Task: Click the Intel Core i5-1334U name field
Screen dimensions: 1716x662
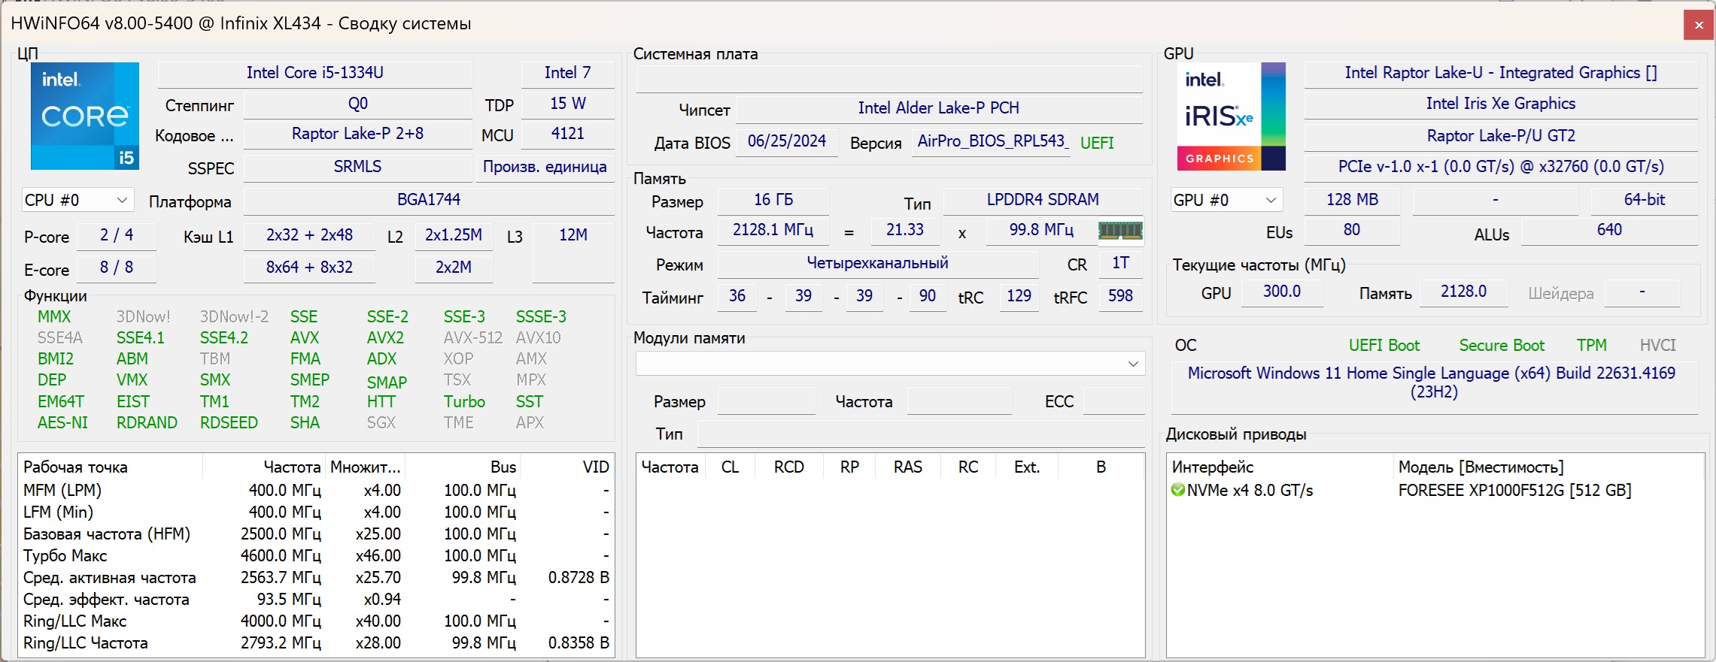Action: point(314,73)
